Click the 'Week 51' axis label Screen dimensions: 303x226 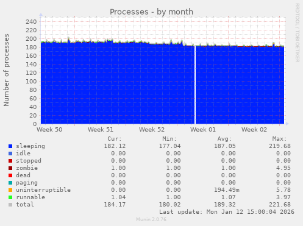tap(101, 130)
